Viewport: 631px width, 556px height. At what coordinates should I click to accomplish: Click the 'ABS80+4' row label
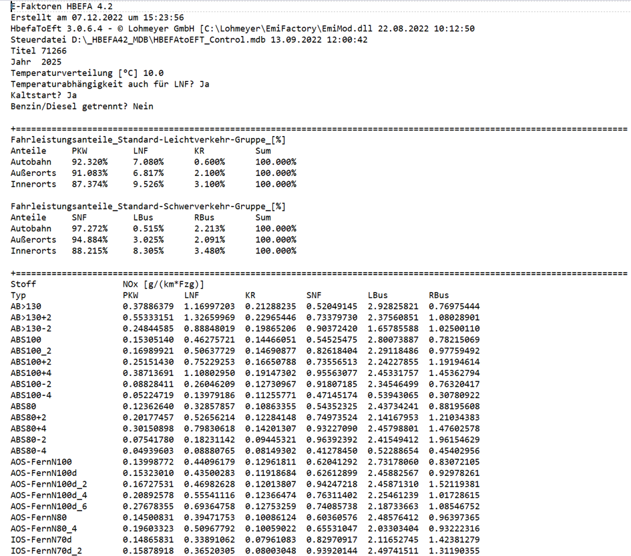(x=29, y=429)
